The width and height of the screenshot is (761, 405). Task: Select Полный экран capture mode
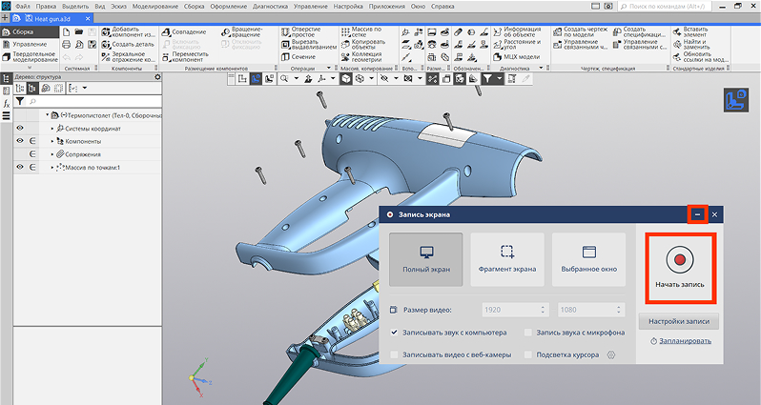(426, 259)
